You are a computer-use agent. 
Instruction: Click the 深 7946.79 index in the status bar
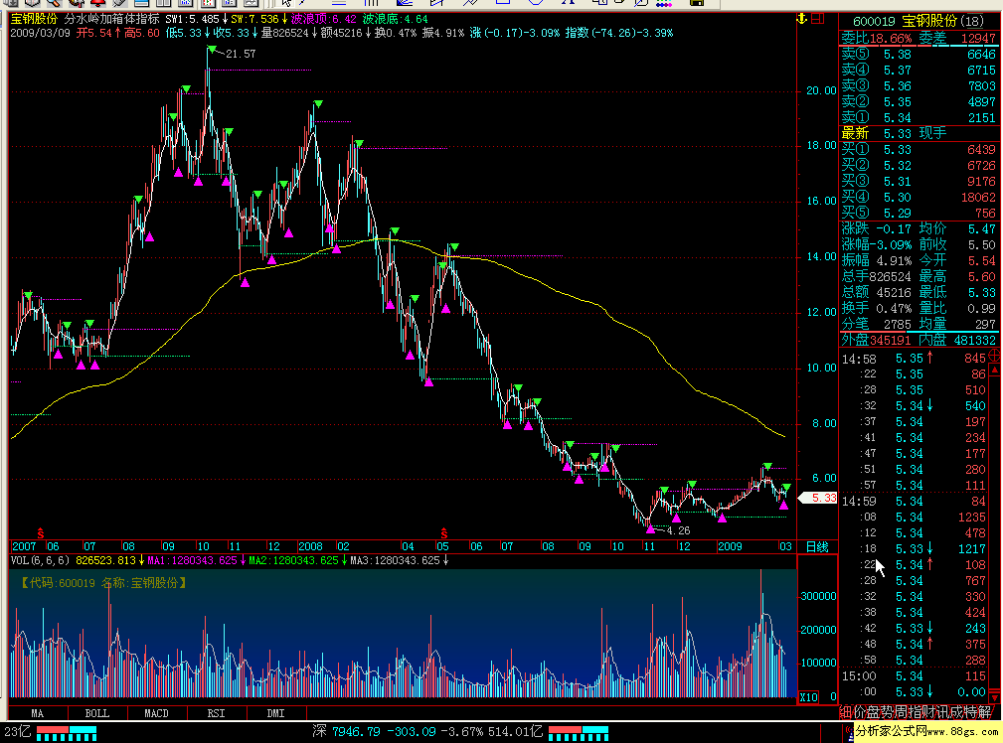point(345,731)
